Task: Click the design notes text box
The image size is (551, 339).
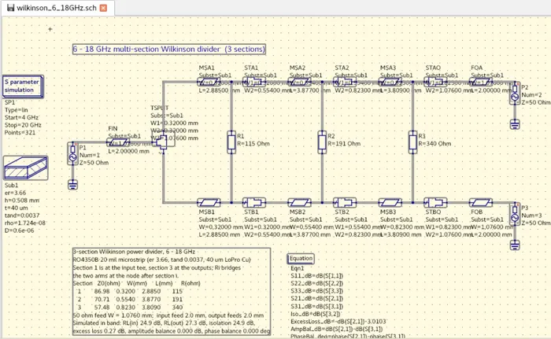Action: point(172,291)
